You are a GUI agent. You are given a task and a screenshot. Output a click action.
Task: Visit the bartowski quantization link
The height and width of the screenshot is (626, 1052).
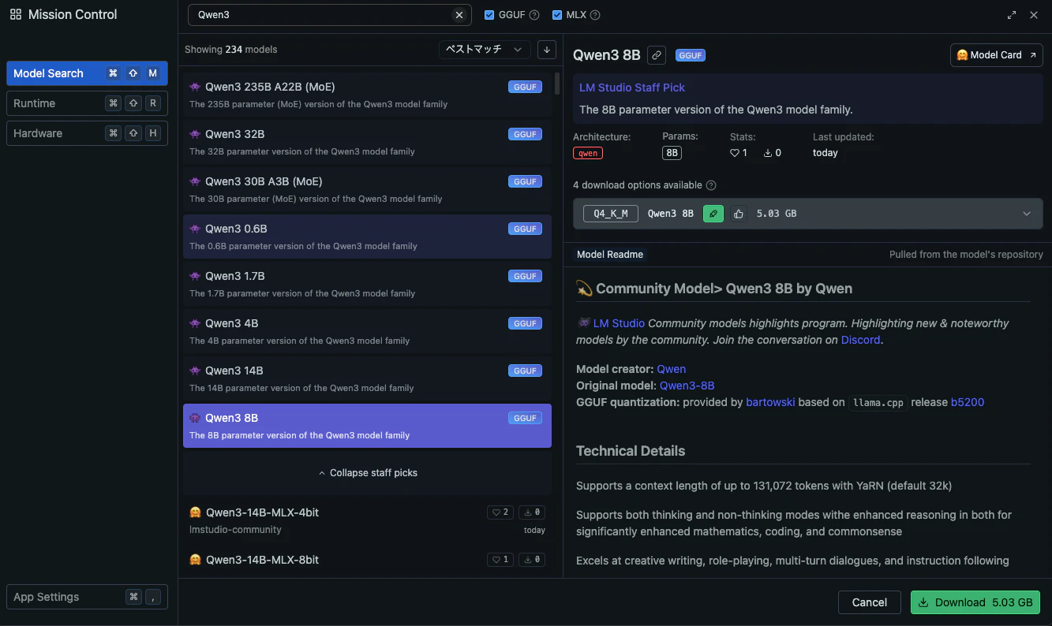click(770, 402)
